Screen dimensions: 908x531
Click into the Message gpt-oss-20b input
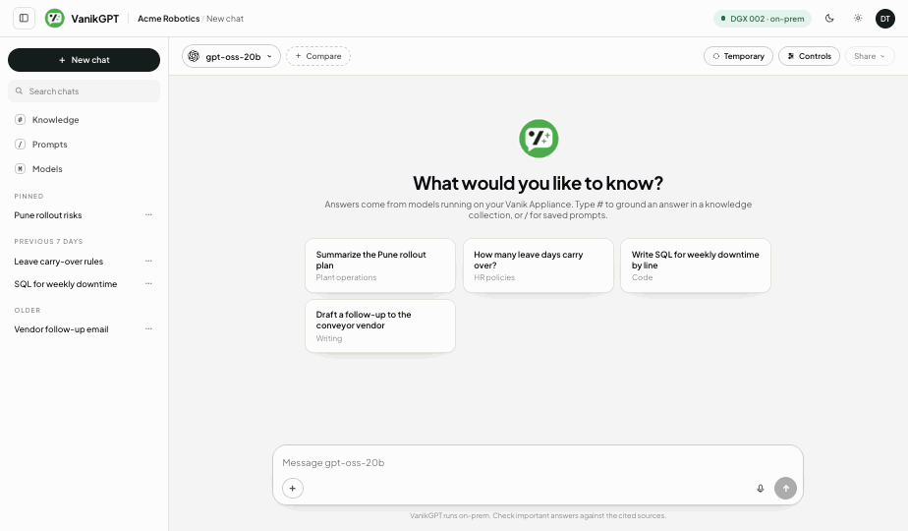pyautogui.click(x=538, y=462)
